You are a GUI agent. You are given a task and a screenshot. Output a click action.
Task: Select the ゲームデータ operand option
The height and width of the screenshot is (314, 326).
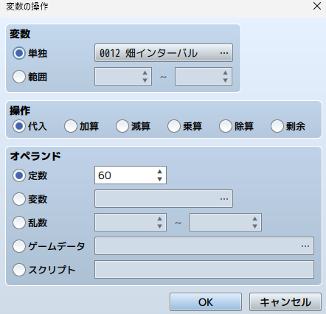[19, 246]
